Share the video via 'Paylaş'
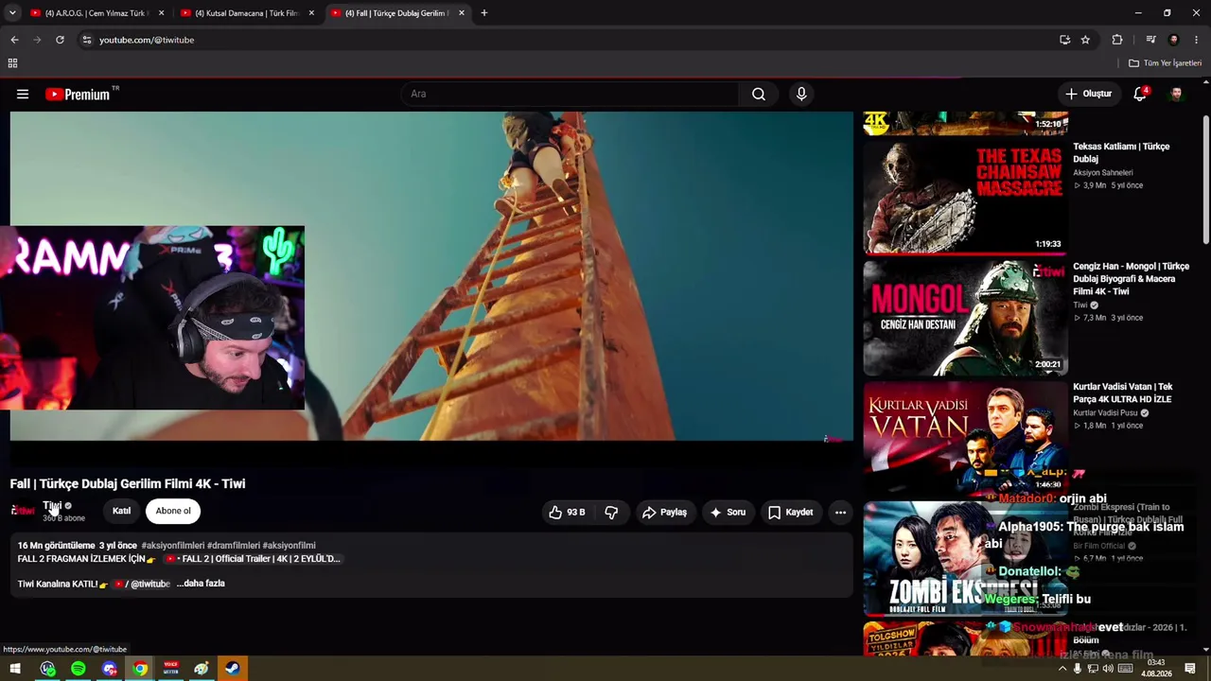Viewport: 1211px width, 681px height. pyautogui.click(x=664, y=512)
